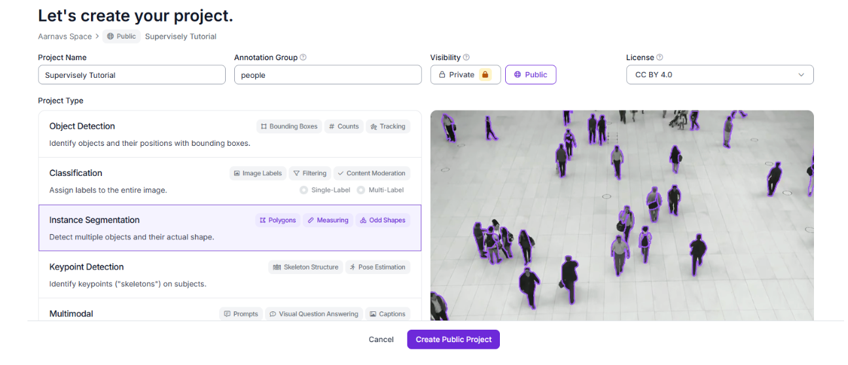Click the Visibility help question icon

pos(466,58)
